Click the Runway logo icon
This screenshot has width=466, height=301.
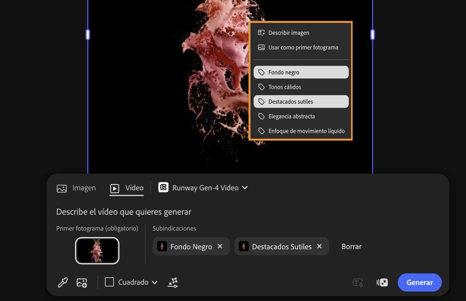[x=163, y=187]
